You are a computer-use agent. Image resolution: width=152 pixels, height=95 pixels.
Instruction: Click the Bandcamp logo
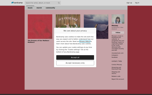17,3
